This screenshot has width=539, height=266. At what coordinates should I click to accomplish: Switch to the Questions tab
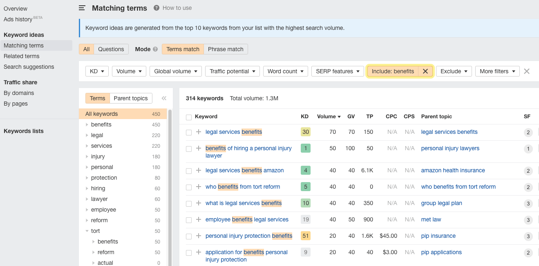(x=111, y=49)
